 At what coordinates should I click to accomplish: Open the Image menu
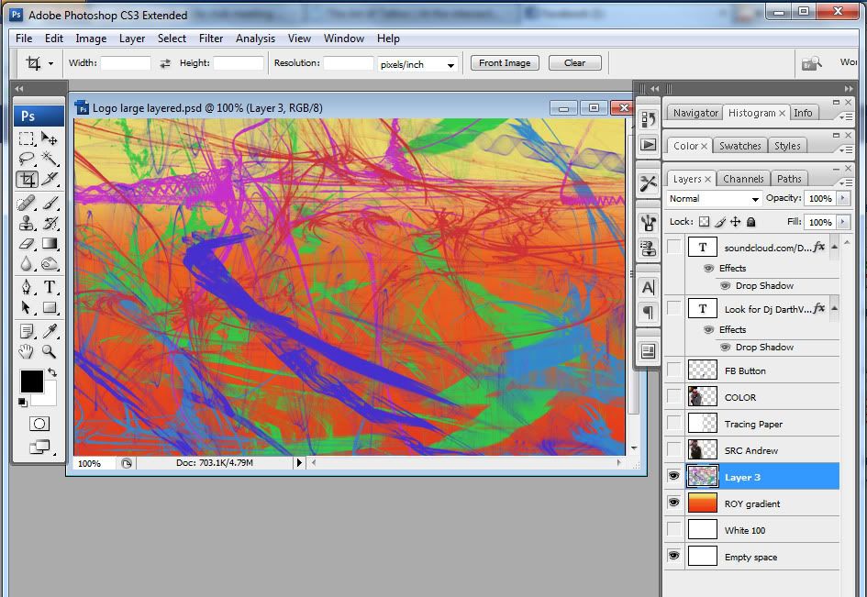(x=91, y=39)
